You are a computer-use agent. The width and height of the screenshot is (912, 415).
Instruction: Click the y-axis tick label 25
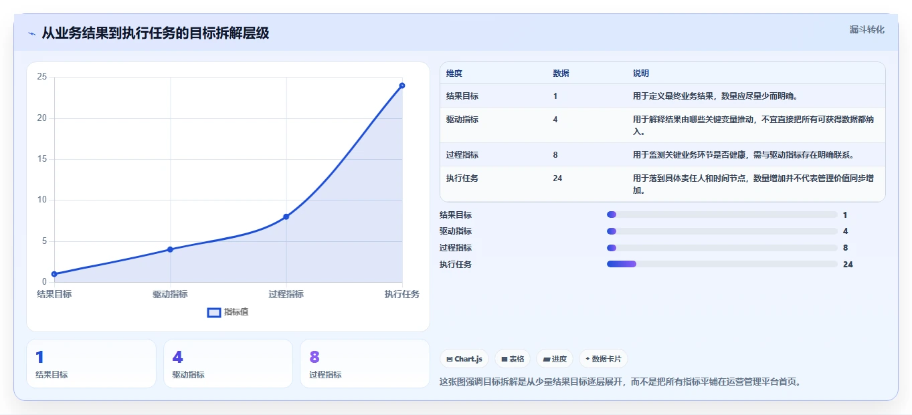pos(42,77)
